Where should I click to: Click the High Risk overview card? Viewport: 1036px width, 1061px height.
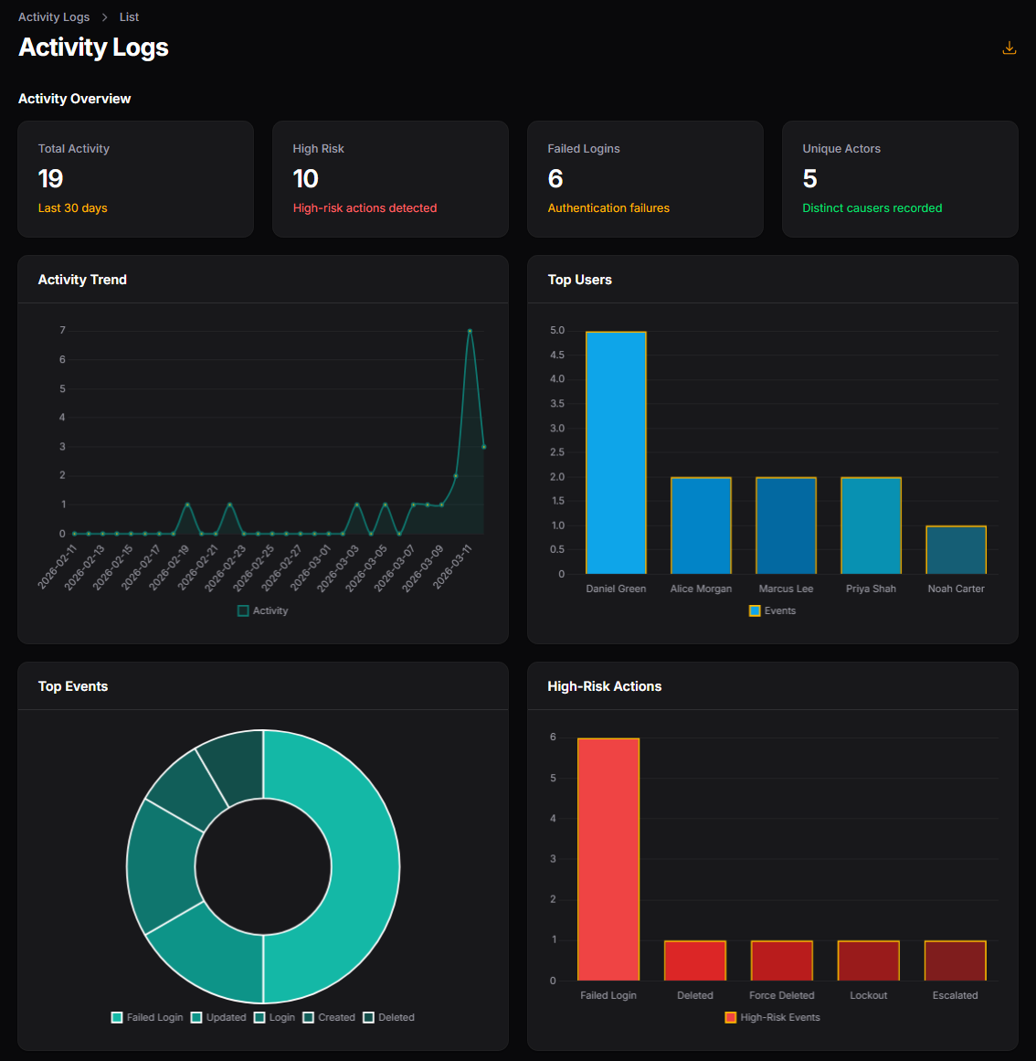point(390,178)
